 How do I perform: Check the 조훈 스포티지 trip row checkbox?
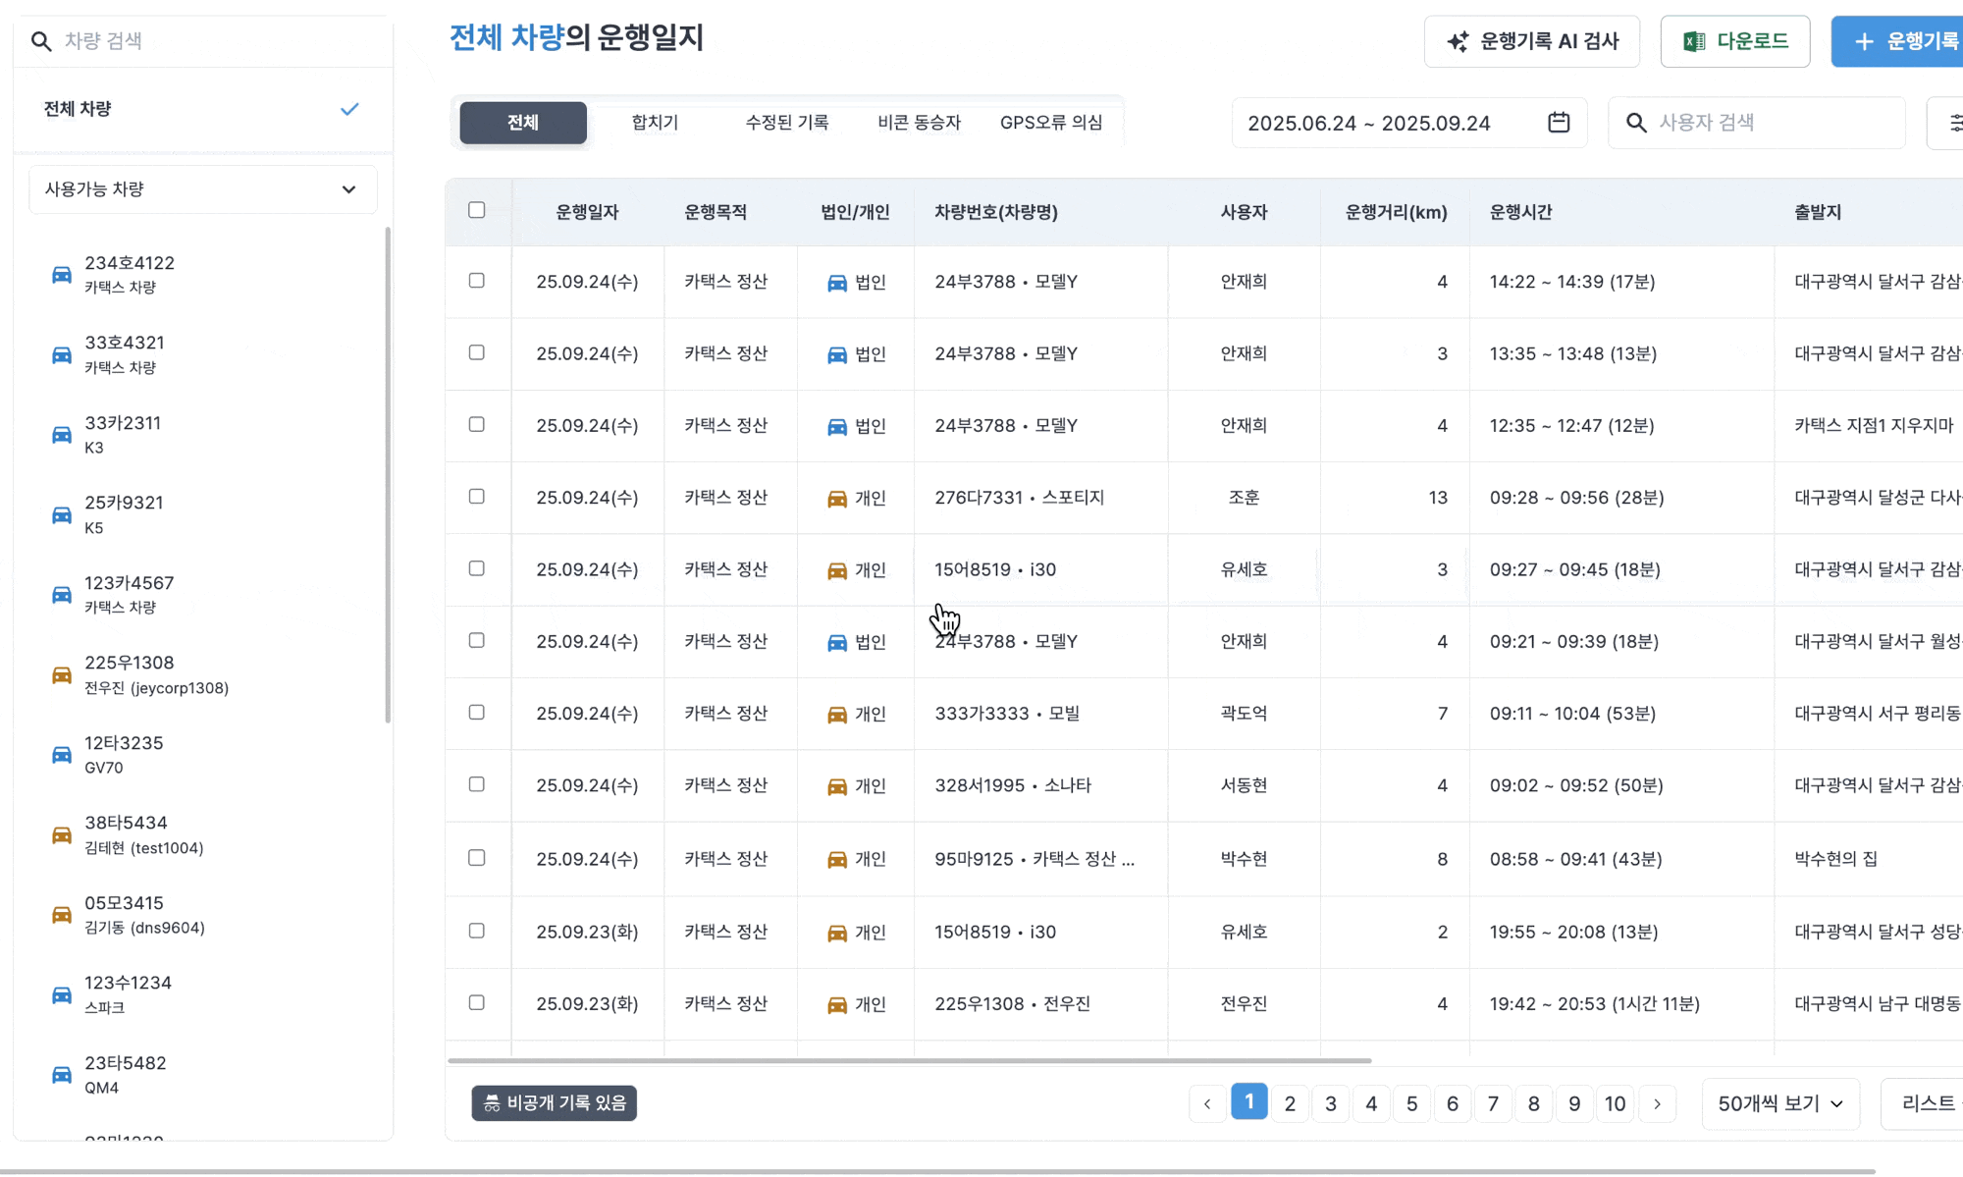477,497
